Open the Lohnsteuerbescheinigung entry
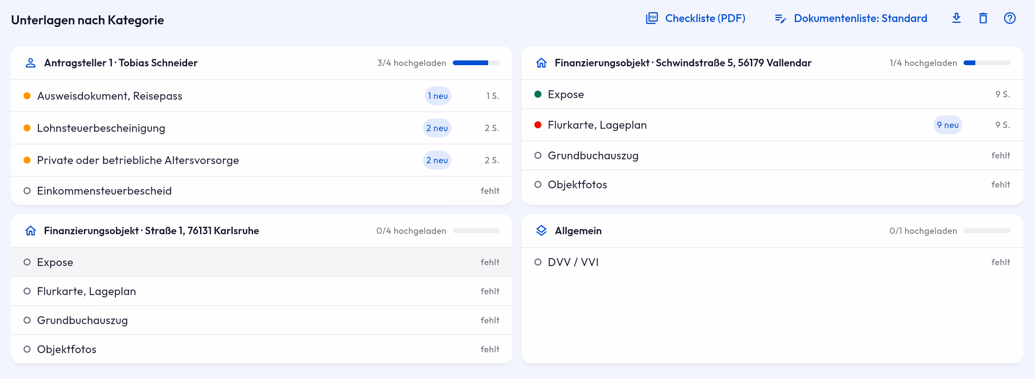 [261, 128]
